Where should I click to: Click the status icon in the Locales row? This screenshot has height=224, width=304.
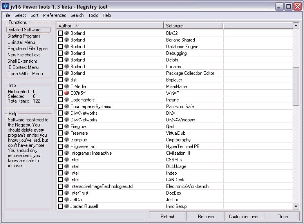[x=67, y=67]
